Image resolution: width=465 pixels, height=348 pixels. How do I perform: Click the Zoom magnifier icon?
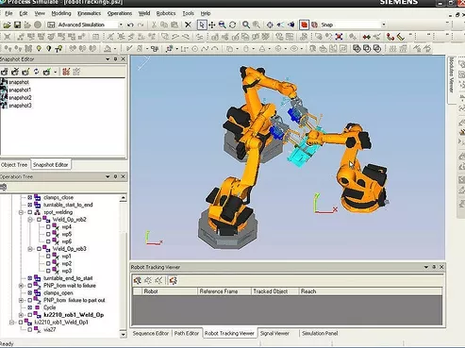246,25
